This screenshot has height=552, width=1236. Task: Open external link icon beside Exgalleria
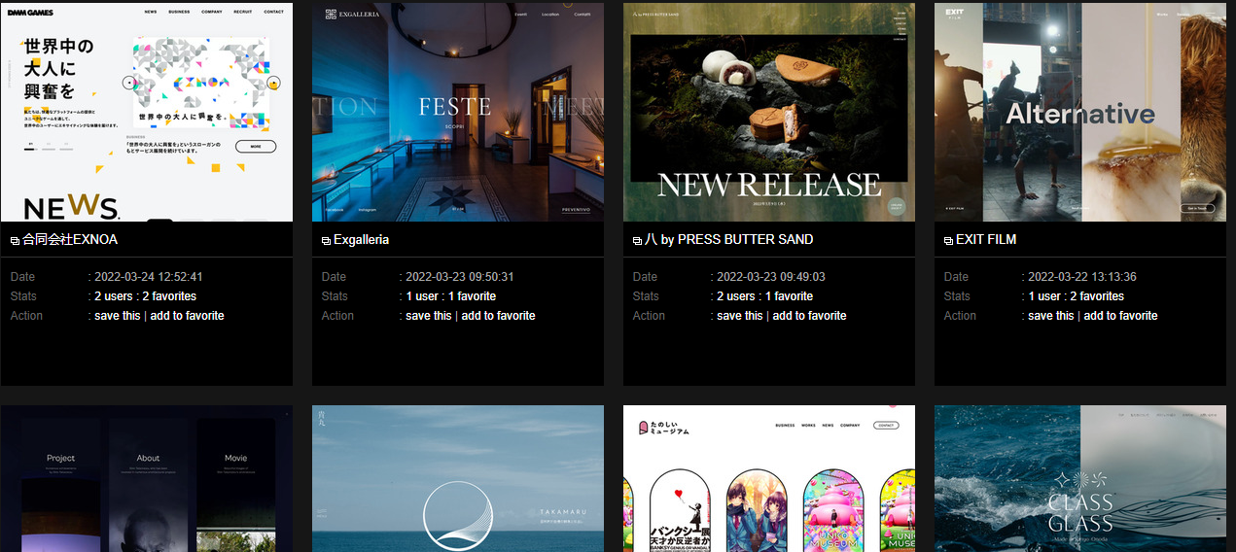[326, 240]
